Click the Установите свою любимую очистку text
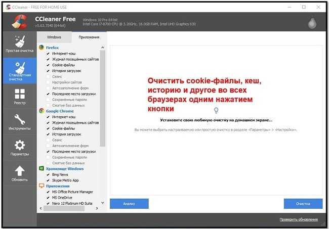Image resolution: width=329 pixels, height=229 pixels. point(216,120)
